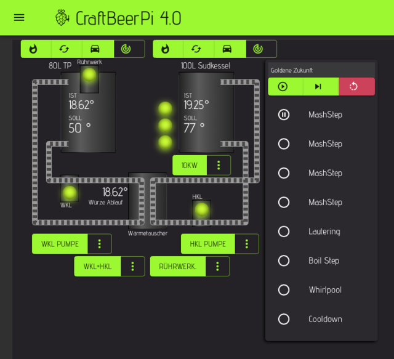The width and height of the screenshot is (394, 359).
Task: Toggle the 80L TP heater flame icon
Action: click(x=33, y=49)
